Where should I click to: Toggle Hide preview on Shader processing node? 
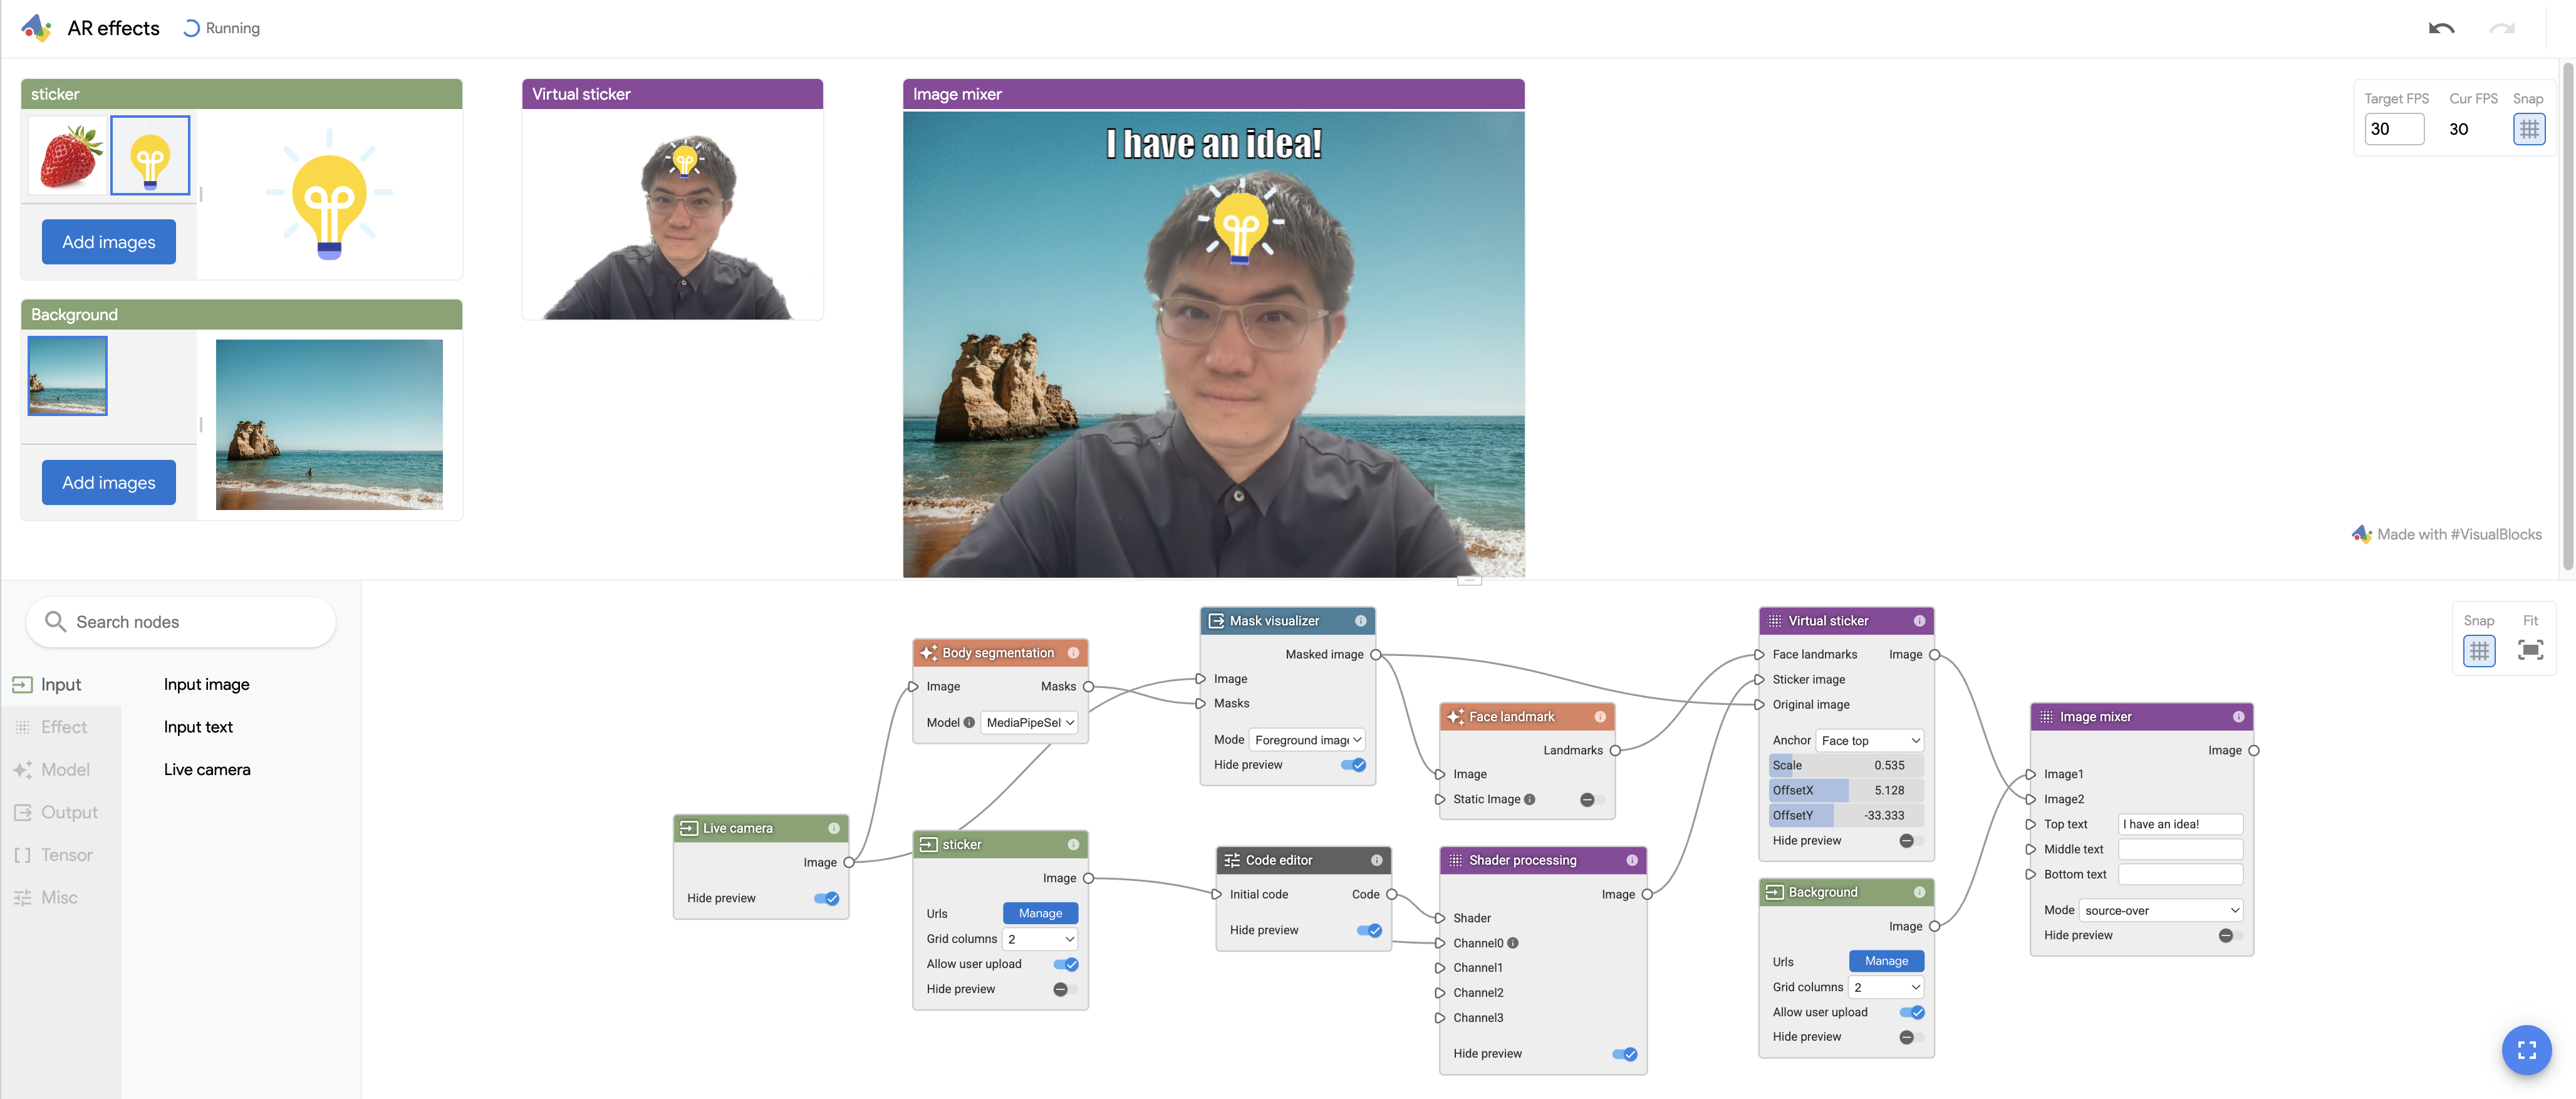click(x=1624, y=1054)
